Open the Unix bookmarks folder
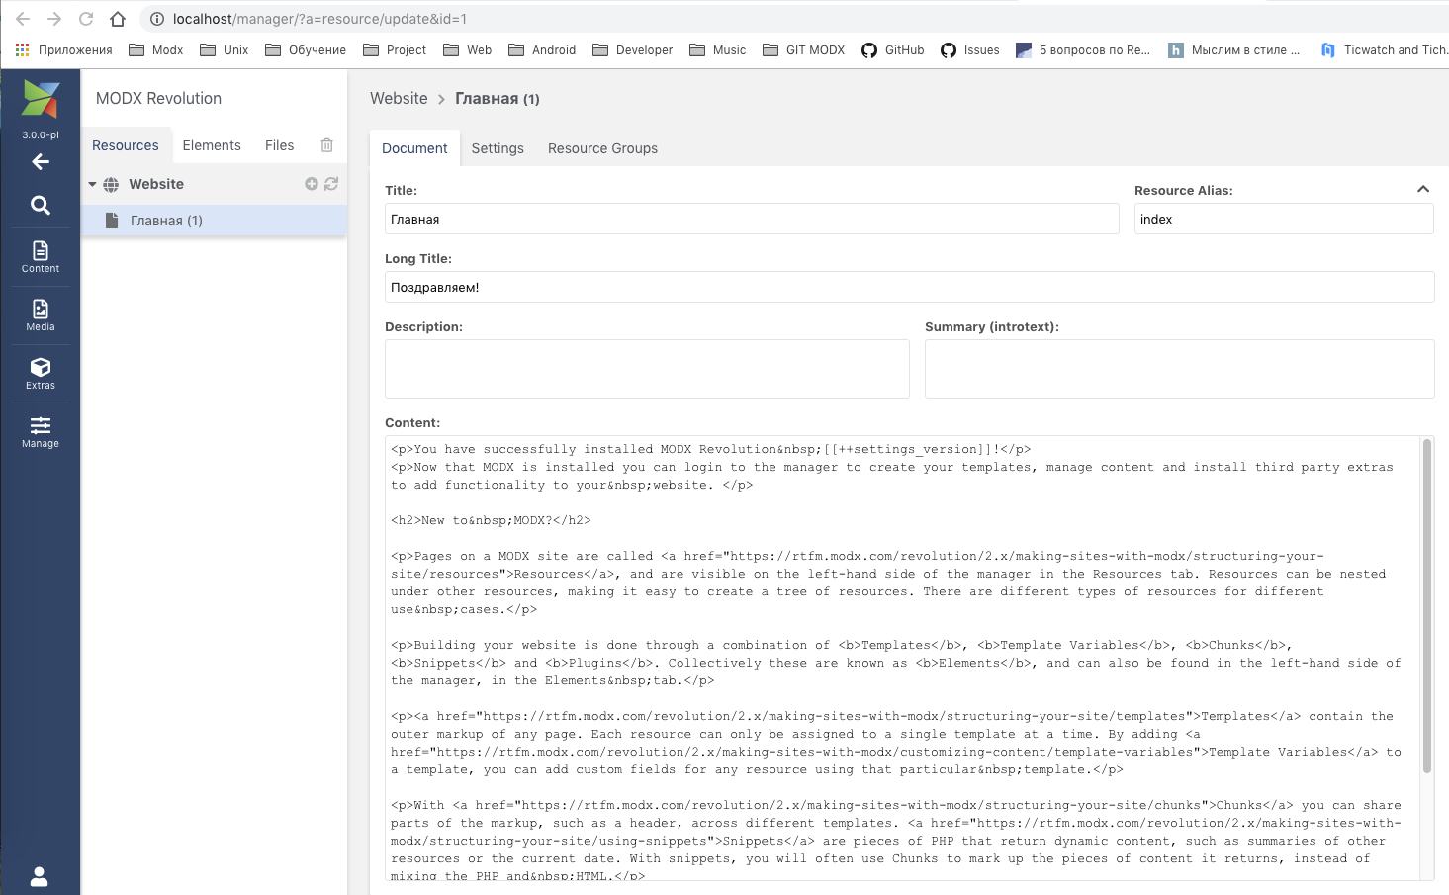Screen dimensions: 1449x895 (225, 49)
